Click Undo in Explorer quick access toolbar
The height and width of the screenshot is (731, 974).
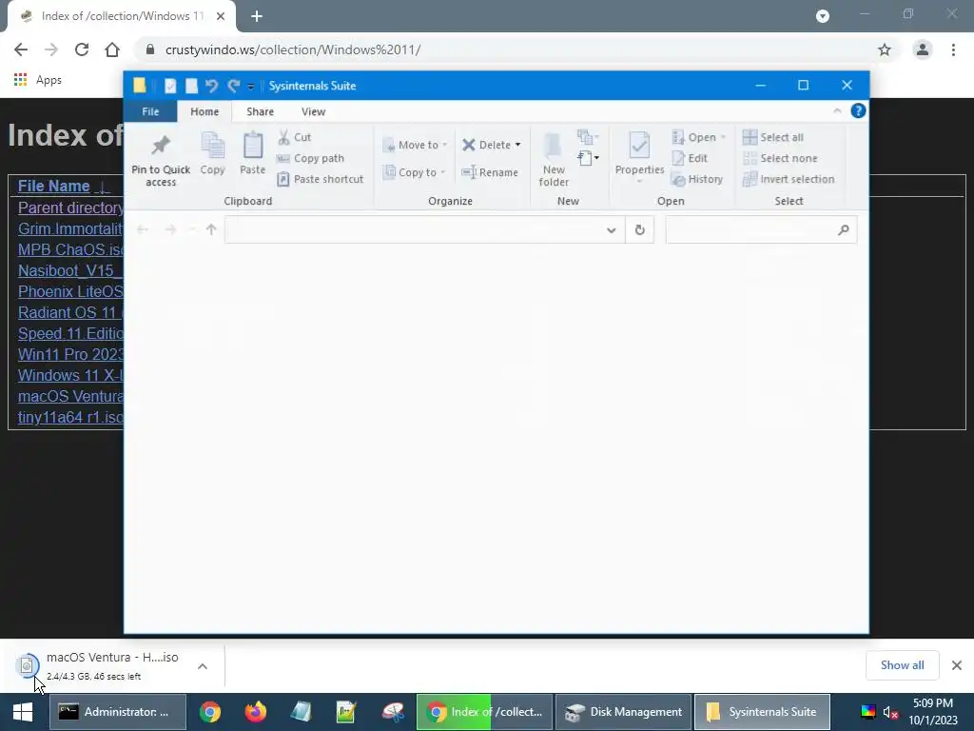(211, 86)
